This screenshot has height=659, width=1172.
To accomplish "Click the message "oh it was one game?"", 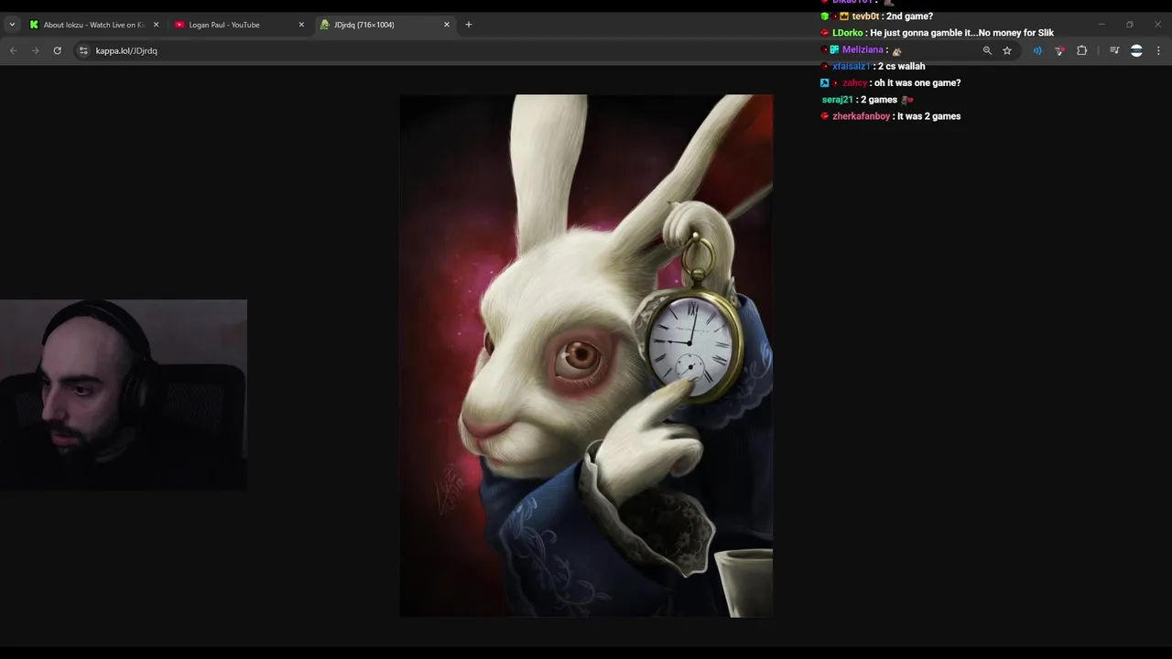I will coord(917,82).
